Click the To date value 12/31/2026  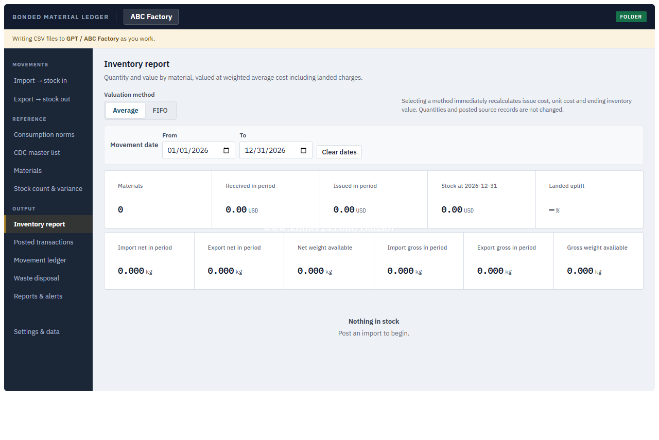[x=265, y=150]
